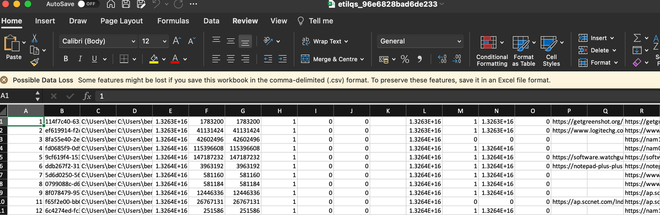Click Conditional Formatting button
The image size is (660, 215).
(491, 51)
